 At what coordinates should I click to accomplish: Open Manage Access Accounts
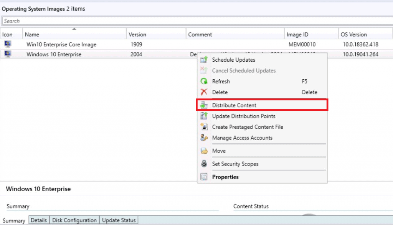[x=262, y=138]
